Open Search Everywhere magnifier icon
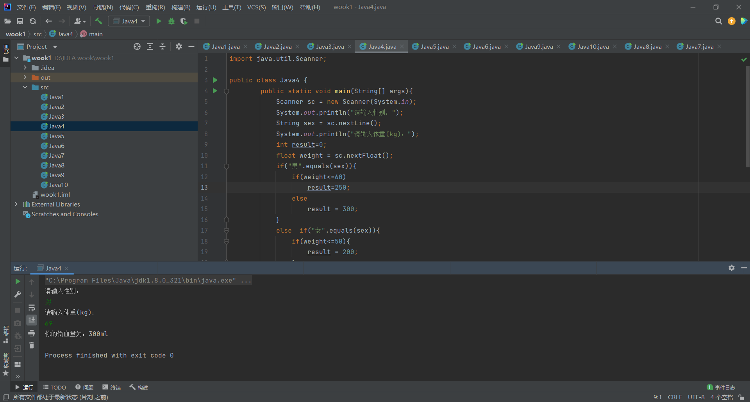 pos(718,21)
